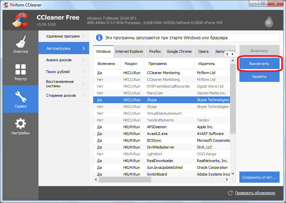Viewport: 286px width, 203px height.
Task: Switch to the Firefox tab
Action: coord(155,51)
